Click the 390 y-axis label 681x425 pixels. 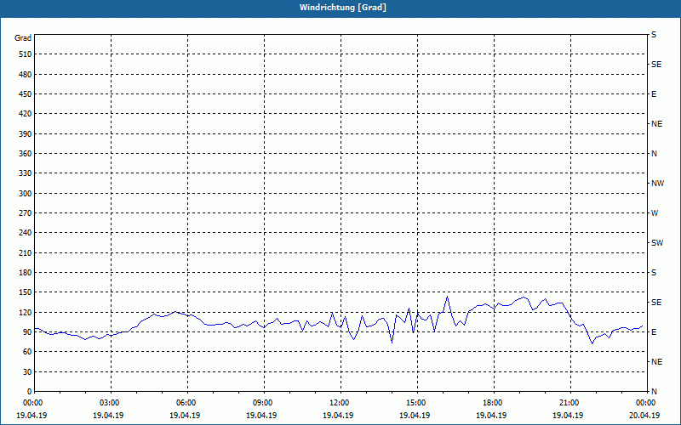tap(26, 134)
